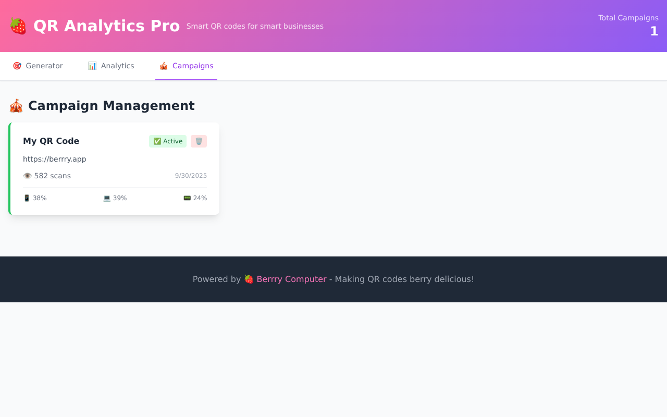Click the mobile phone icon showing 38%

tap(27, 198)
